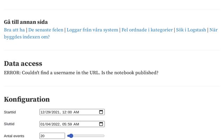Viewport: 224px width, 140px height.
Task: Select the day 04 in Sluttid
Action: [x=48, y=124]
